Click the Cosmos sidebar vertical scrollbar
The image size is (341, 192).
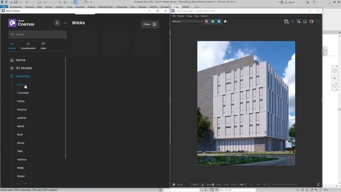66,108
